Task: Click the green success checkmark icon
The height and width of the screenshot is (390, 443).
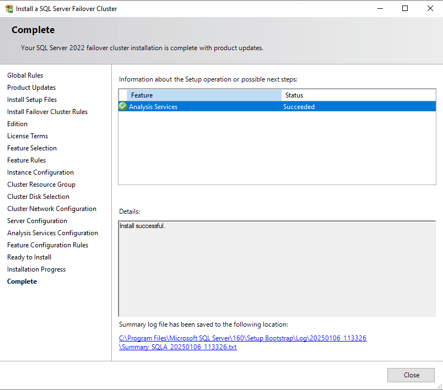Action: tap(123, 106)
